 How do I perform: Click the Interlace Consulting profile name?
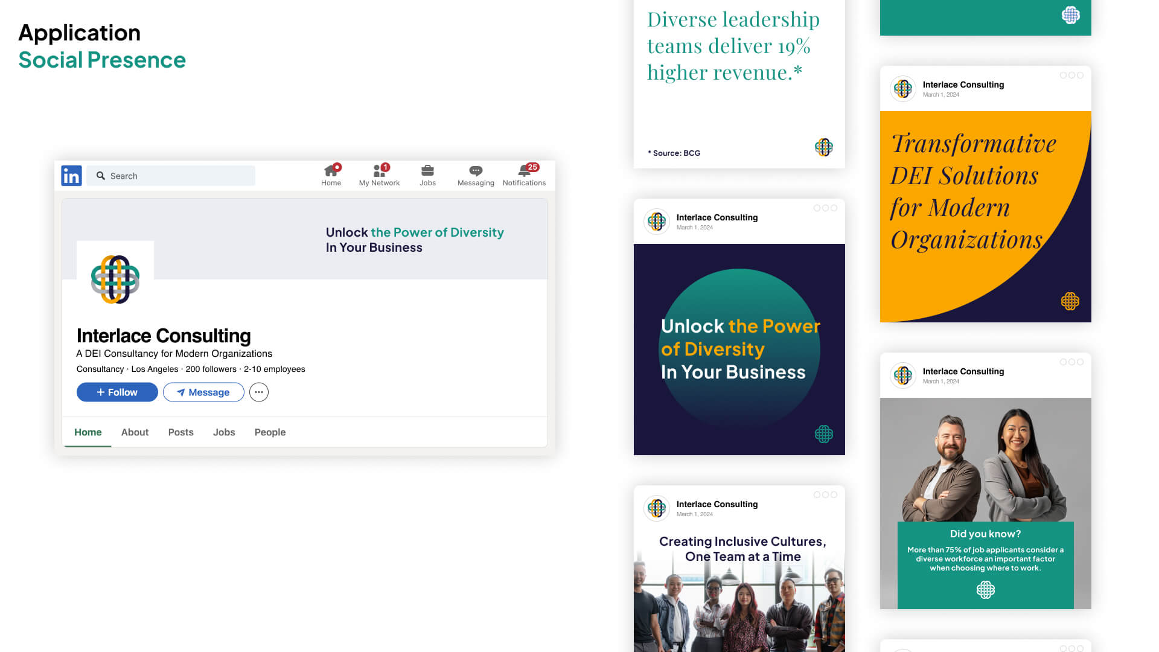pyautogui.click(x=164, y=336)
